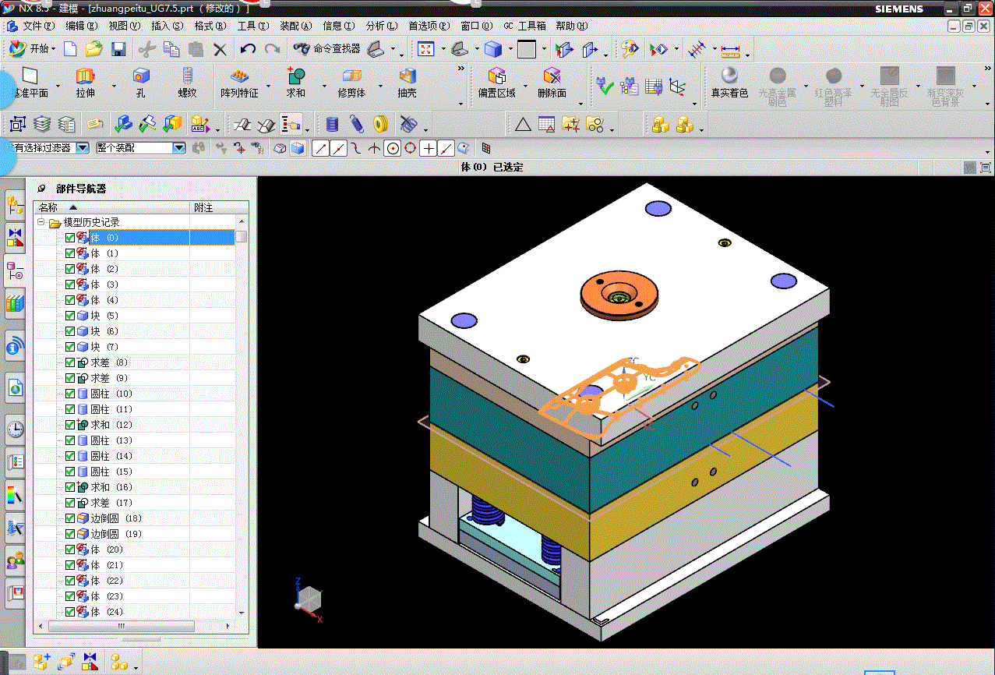Open the dropdown arrow beside 拉伸
Viewport: 995px width, 675px height.
[114, 86]
